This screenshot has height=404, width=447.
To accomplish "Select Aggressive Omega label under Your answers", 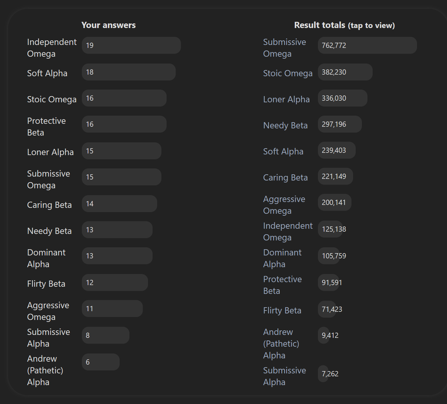I will click(x=48, y=311).
